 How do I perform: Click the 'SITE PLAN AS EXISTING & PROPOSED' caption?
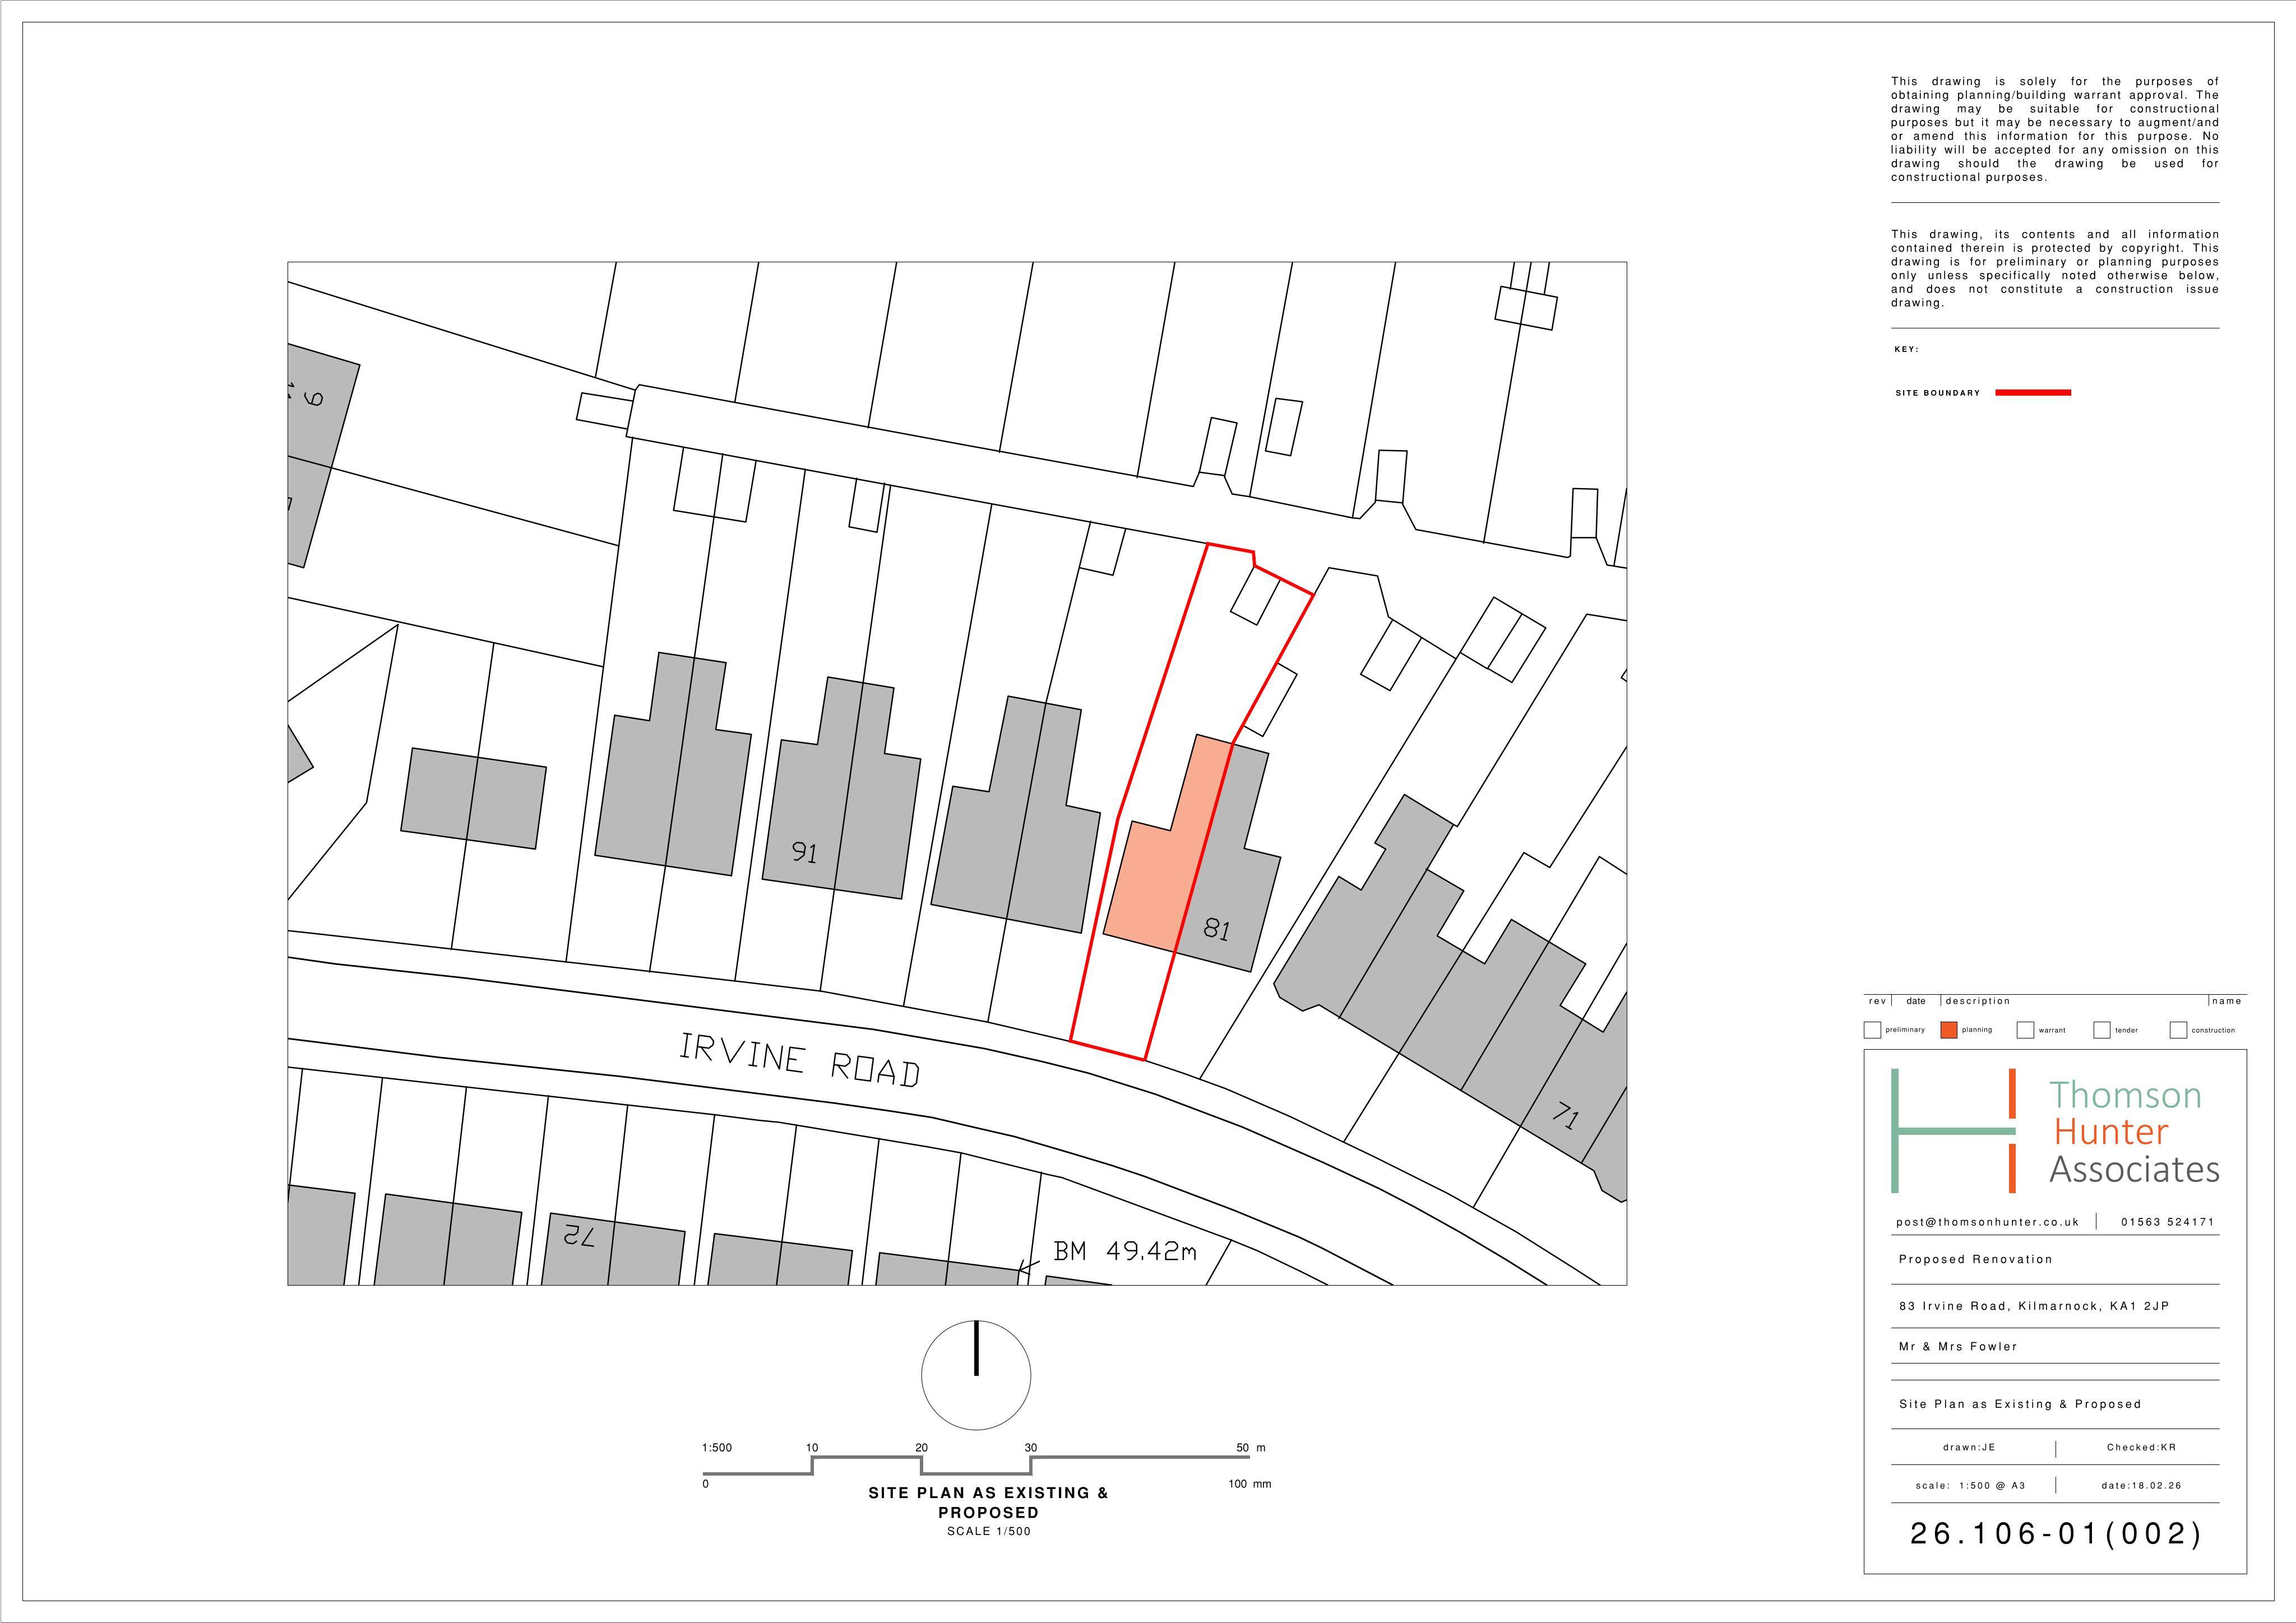tap(988, 1502)
